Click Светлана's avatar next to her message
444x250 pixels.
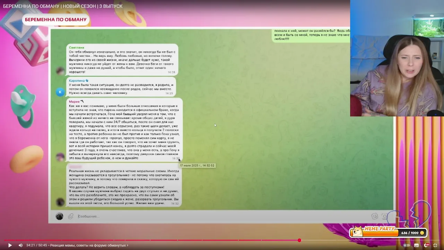coord(60,71)
